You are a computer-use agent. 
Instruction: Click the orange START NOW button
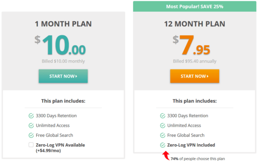click(x=195, y=76)
